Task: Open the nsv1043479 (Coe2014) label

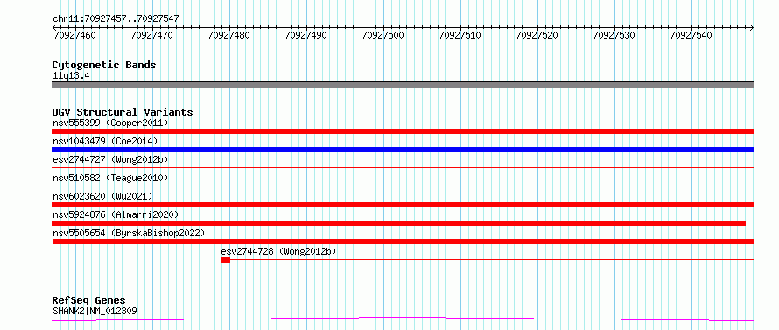Action: pos(105,141)
